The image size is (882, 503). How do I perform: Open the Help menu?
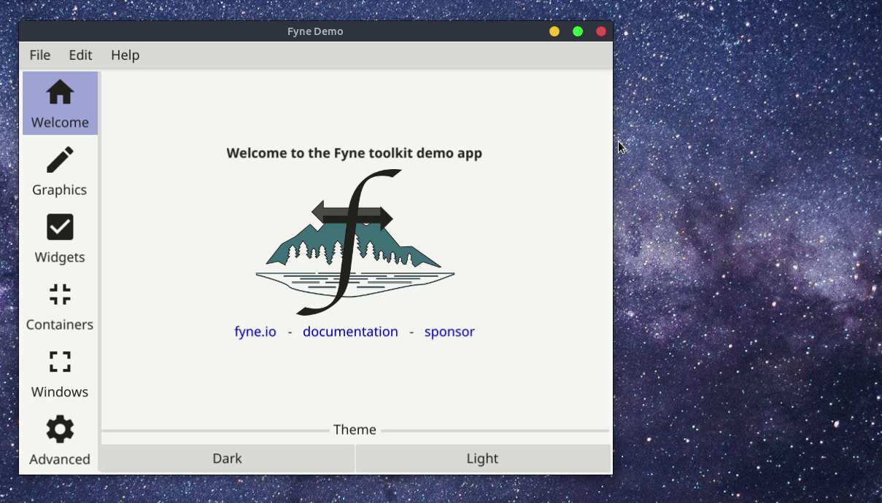pos(125,55)
